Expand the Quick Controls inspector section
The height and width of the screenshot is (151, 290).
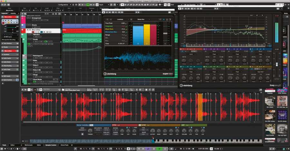[x=10, y=80]
